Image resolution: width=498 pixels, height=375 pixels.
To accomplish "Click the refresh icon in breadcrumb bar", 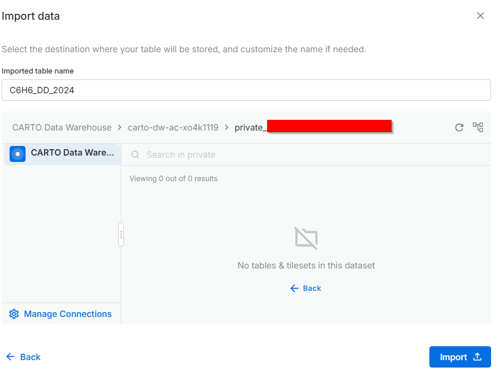I will click(x=459, y=128).
